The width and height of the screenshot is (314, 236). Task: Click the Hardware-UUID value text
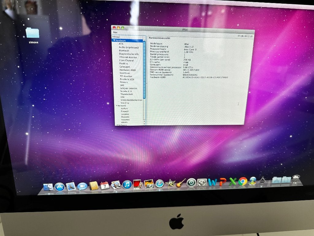205,77
